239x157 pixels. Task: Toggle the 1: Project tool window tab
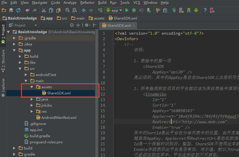tap(3, 34)
